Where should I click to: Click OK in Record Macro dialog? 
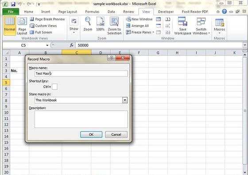pyautogui.click(x=91, y=135)
